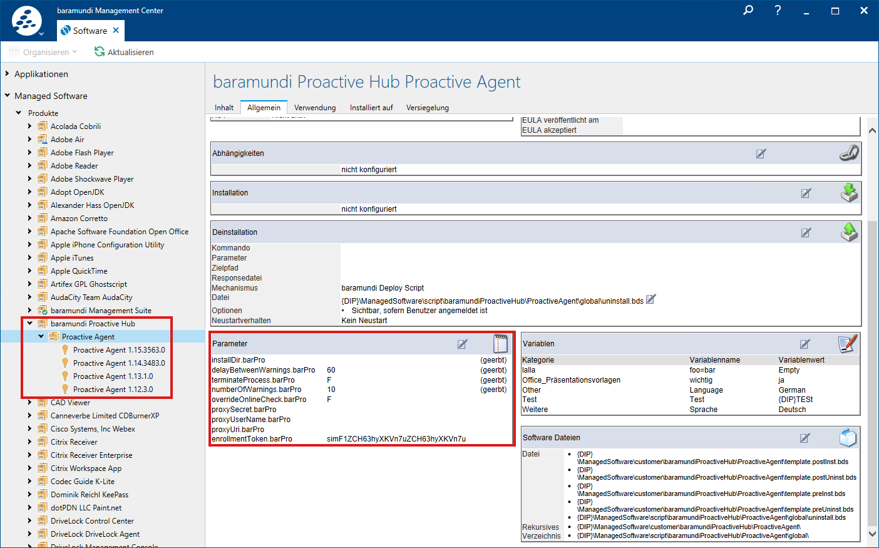Image resolution: width=879 pixels, height=548 pixels.
Task: Open the Versiegelung tab
Action: 427,108
